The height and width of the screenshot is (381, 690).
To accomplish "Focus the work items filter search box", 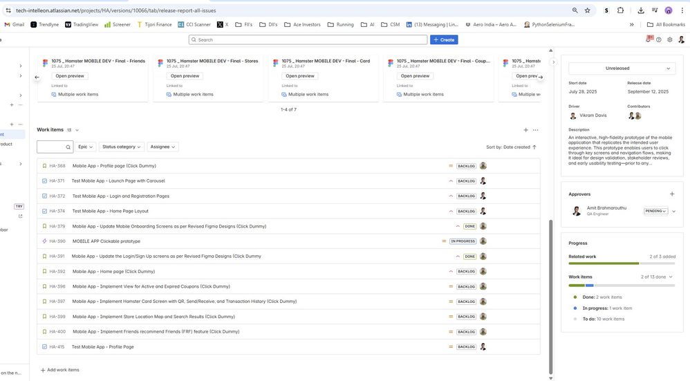I will pos(55,147).
